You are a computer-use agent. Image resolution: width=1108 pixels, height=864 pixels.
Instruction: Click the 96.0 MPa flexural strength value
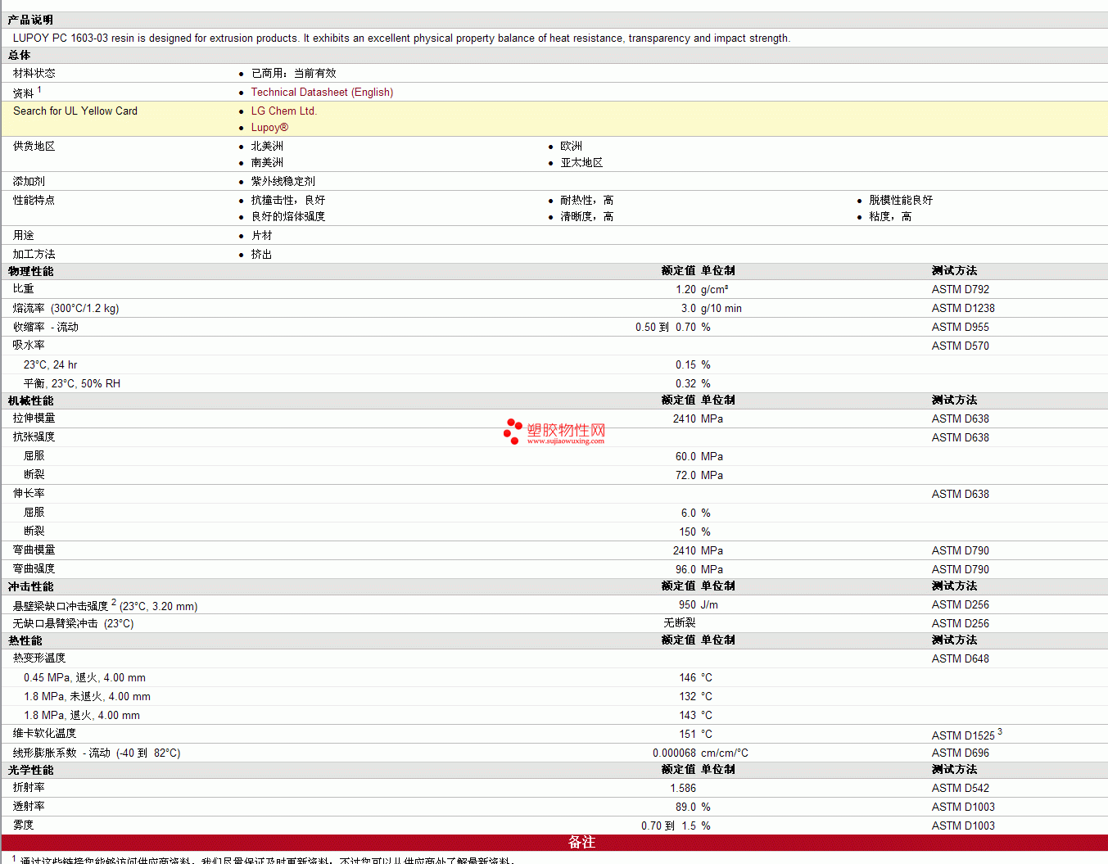[699, 570]
